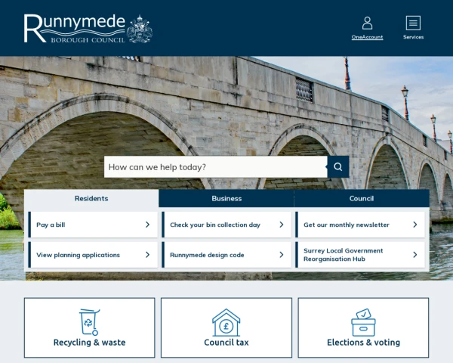Open Get our monthly newsletter
Viewport: 453px width, 363px height.
pos(360,225)
